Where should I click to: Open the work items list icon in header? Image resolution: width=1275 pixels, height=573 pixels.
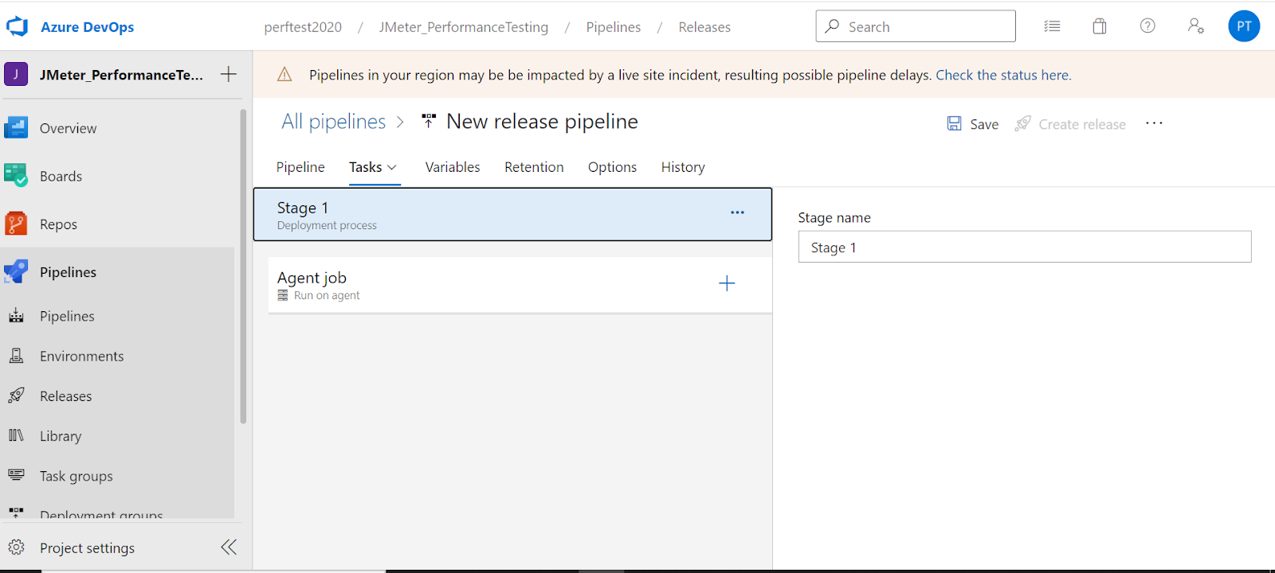coord(1052,26)
